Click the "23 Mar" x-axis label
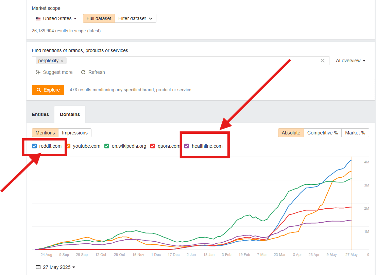The height and width of the screenshot is (275, 376). [279, 255]
